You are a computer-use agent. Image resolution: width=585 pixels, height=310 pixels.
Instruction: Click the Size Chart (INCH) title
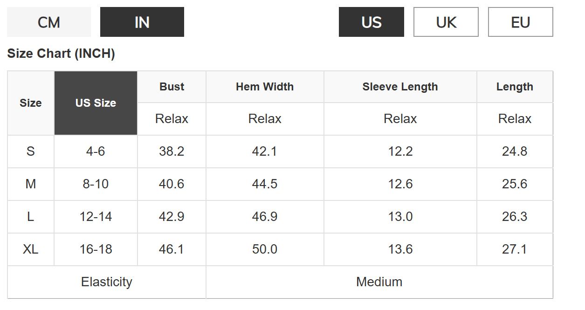pyautogui.click(x=61, y=54)
